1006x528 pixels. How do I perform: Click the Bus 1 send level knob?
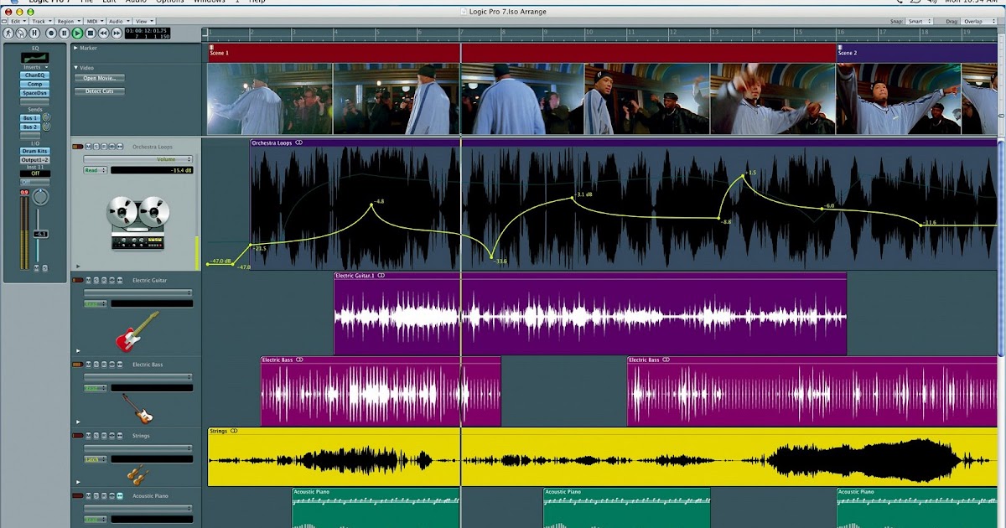click(x=46, y=117)
